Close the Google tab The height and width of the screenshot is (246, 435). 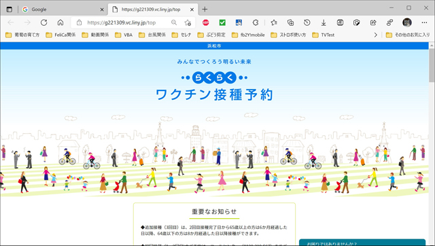coord(102,10)
